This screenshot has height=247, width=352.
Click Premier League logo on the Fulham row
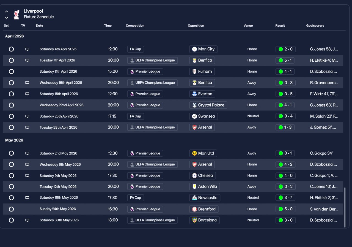(132, 72)
